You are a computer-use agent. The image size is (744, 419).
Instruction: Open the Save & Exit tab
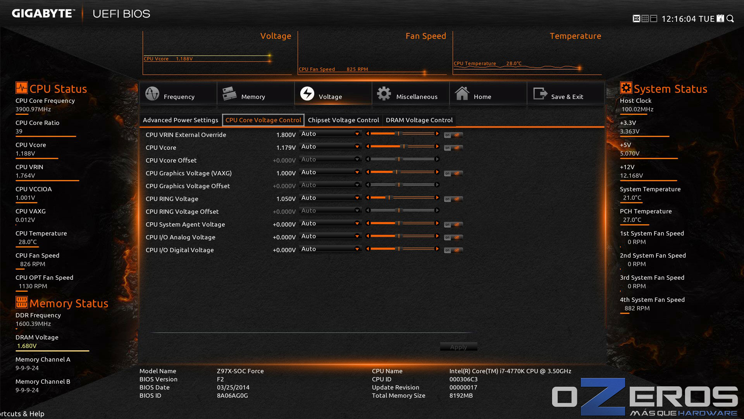[x=566, y=93]
